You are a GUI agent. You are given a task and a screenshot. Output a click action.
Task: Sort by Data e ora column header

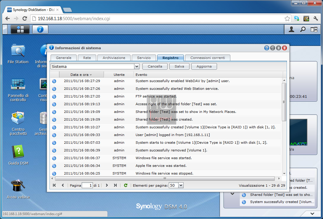pos(81,75)
